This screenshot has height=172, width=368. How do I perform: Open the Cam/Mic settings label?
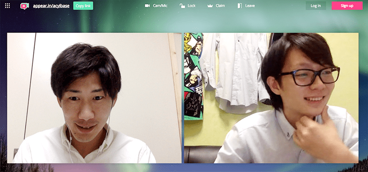[x=160, y=6]
